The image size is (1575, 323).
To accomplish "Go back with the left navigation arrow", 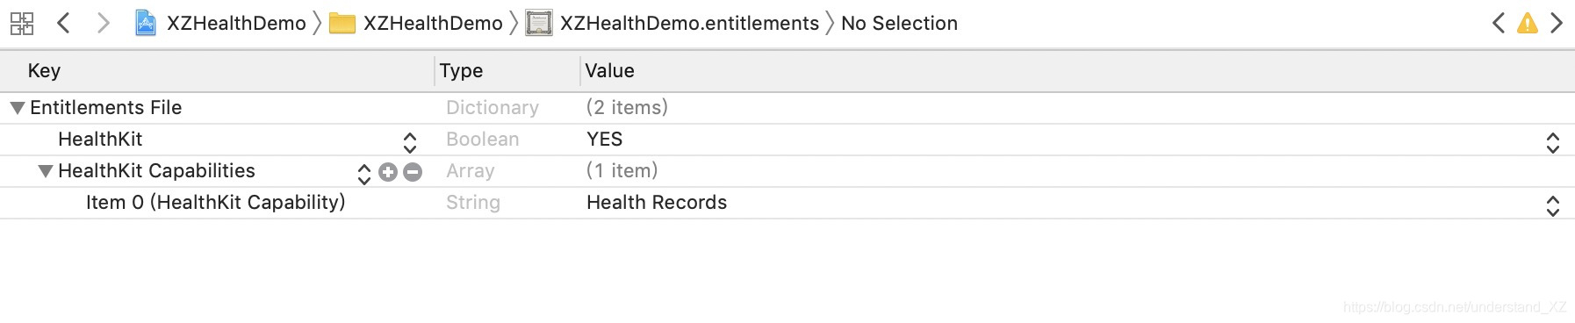I will coord(63,23).
